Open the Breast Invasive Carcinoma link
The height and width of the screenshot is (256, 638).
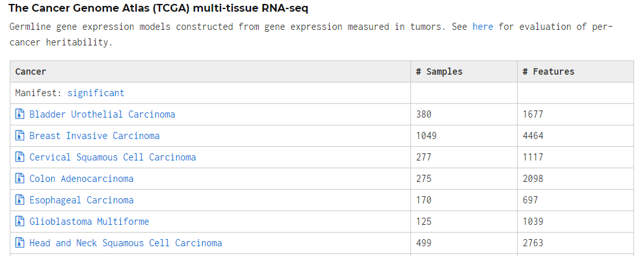click(x=94, y=136)
